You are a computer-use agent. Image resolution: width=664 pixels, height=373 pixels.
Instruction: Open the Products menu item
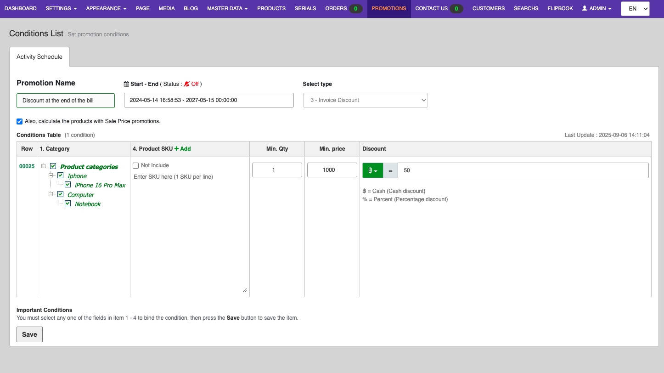(x=271, y=8)
